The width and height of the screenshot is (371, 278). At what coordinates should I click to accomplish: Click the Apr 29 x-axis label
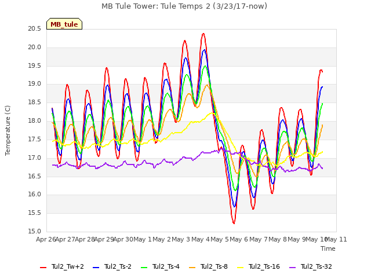(104, 239)
